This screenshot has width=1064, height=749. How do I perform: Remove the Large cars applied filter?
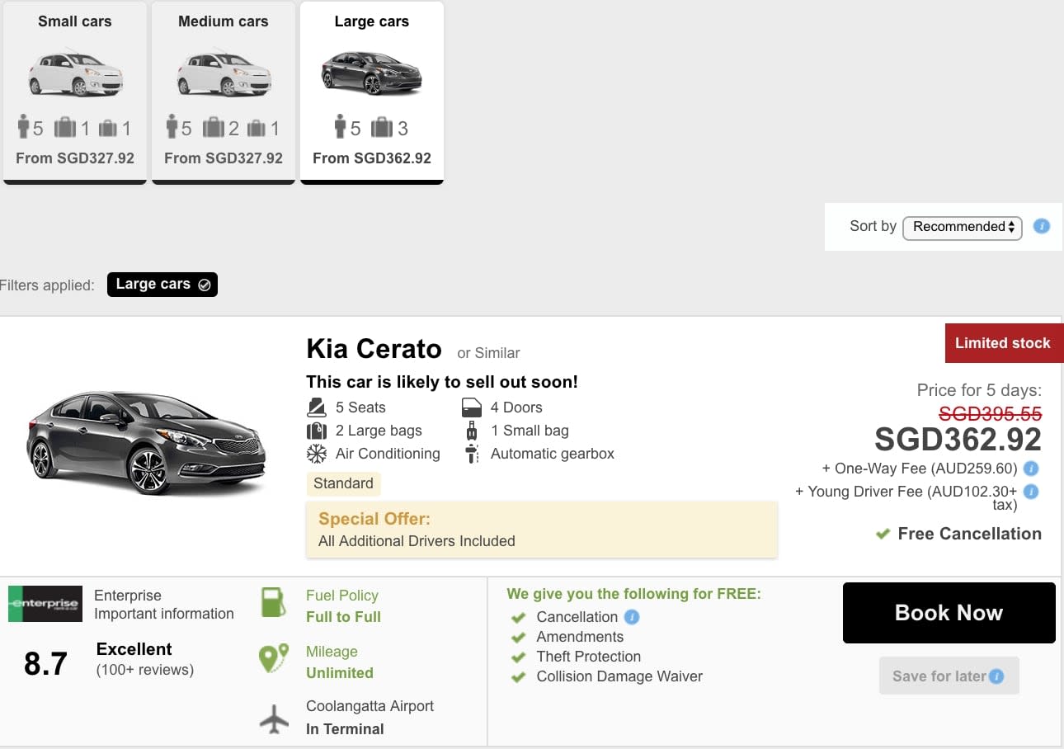point(162,285)
